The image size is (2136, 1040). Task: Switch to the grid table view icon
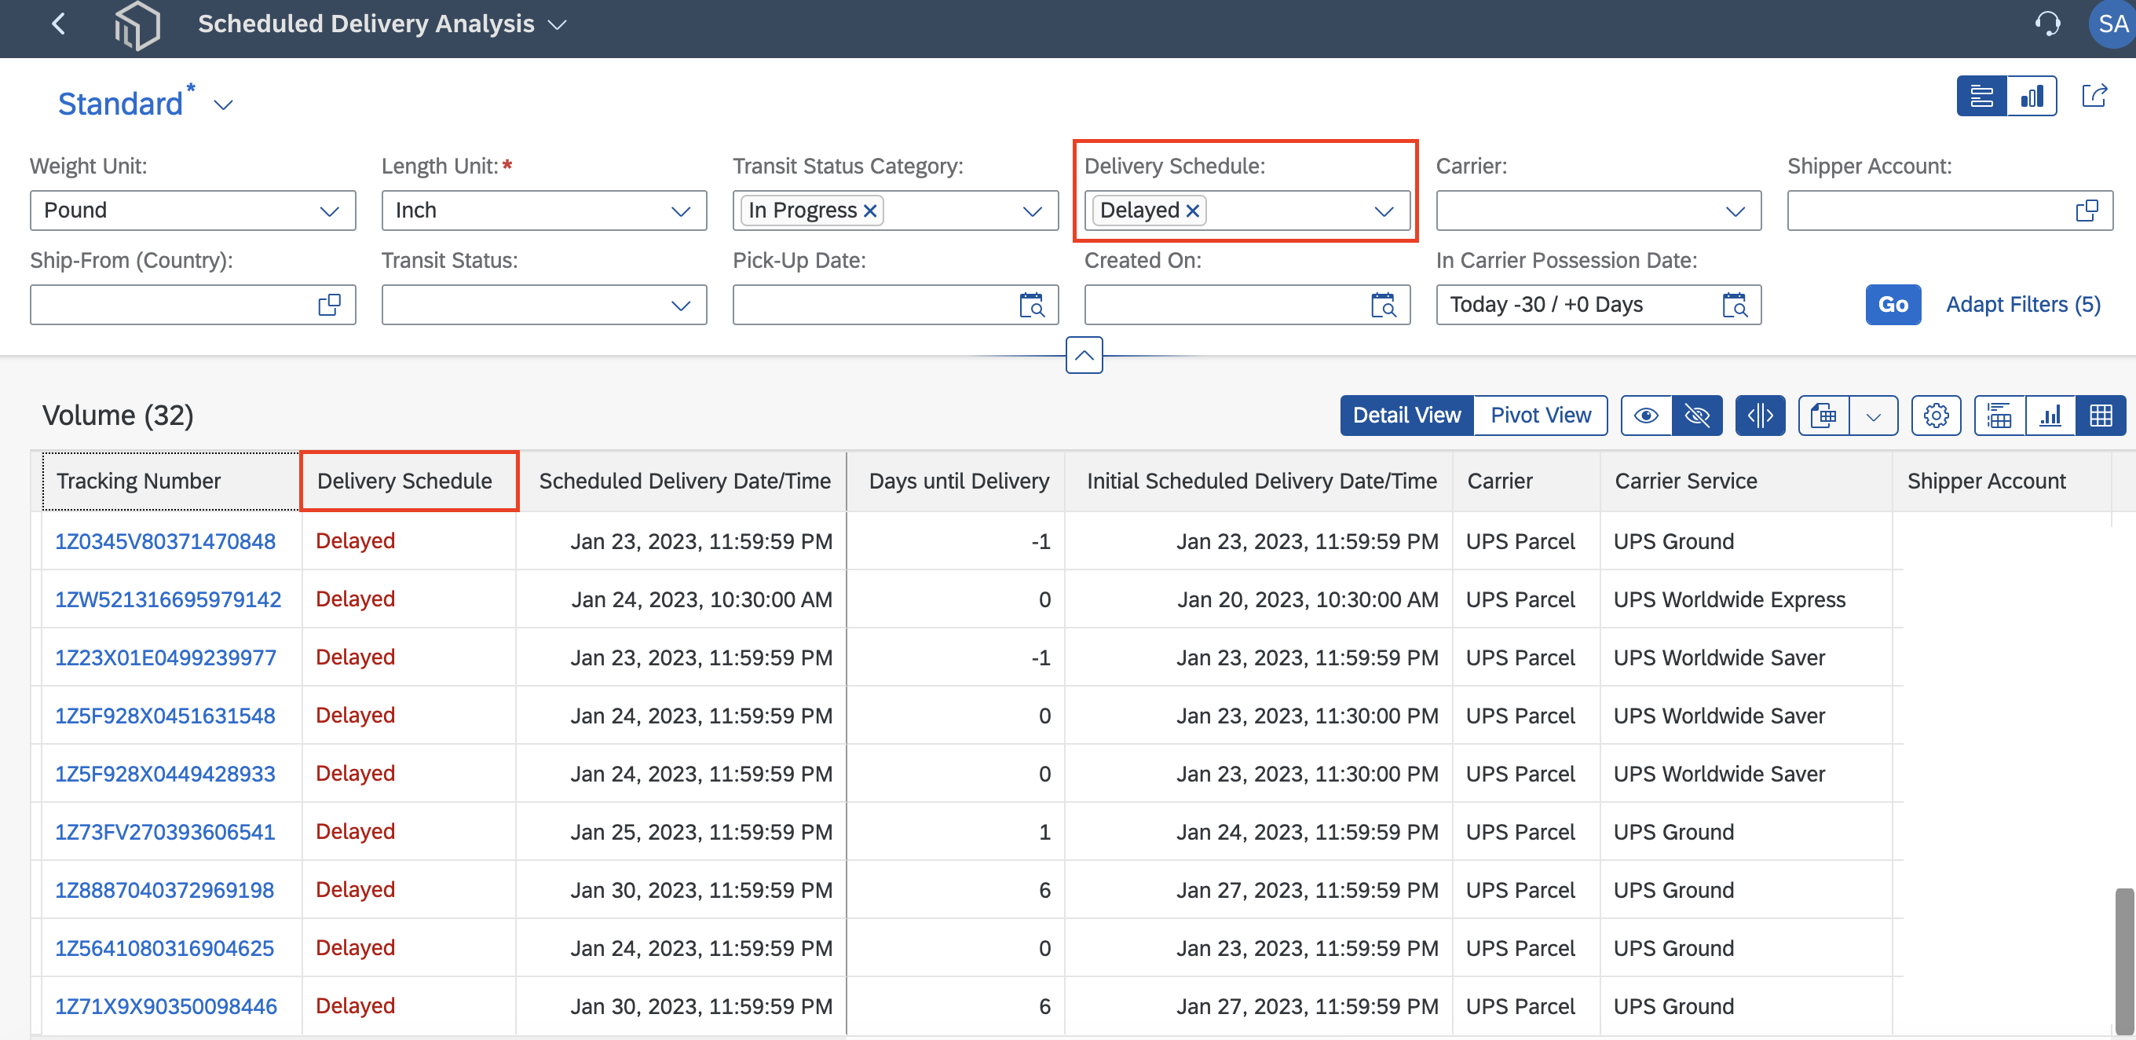click(2101, 416)
